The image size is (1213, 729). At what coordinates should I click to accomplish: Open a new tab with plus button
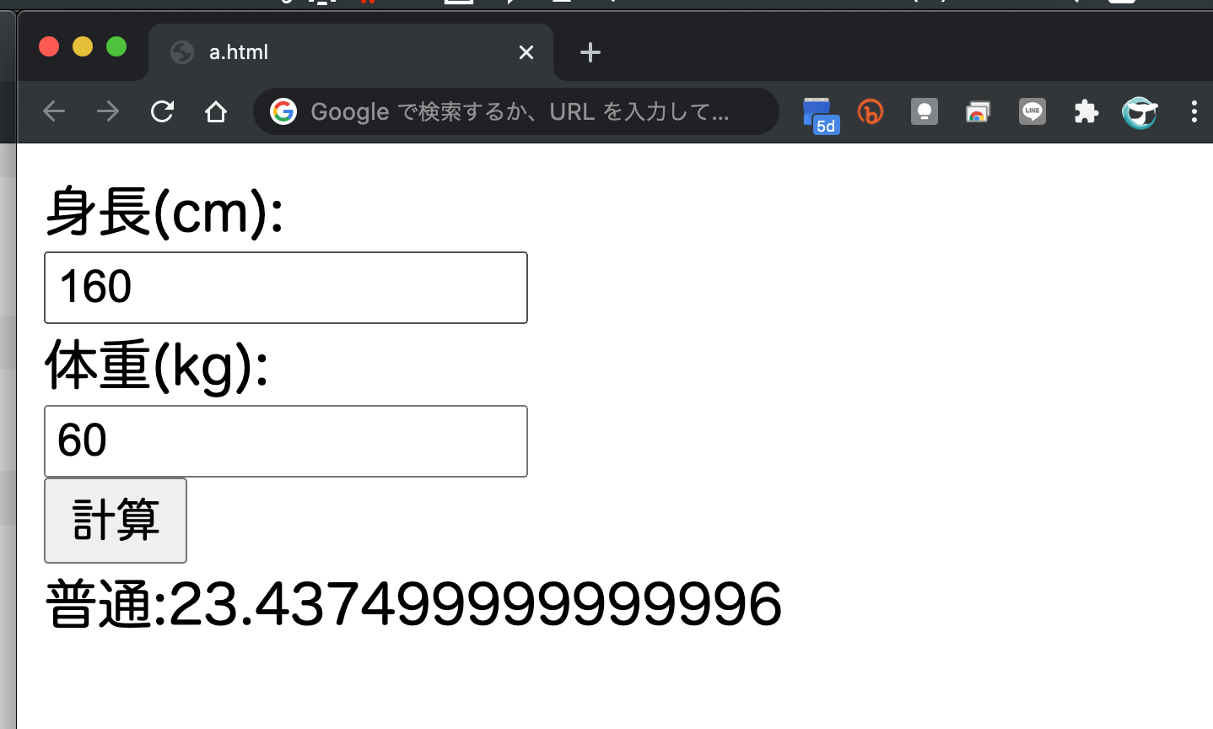click(590, 52)
